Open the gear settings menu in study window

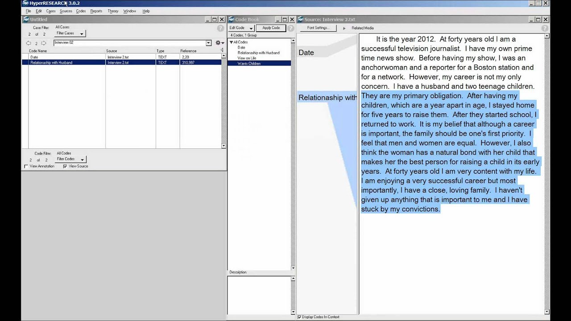[x=219, y=43]
